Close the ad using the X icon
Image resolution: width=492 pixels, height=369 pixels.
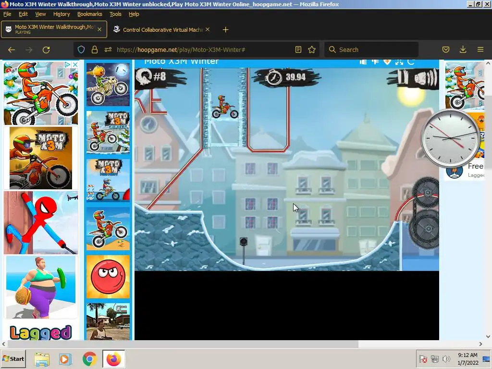coord(75,64)
